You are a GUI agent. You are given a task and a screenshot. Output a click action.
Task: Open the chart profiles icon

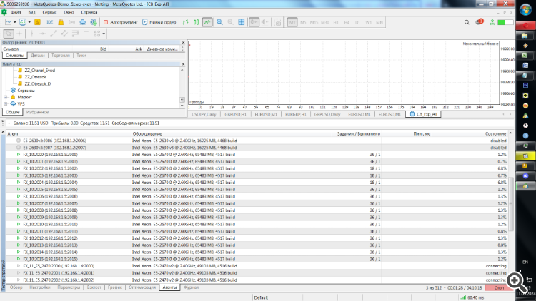tap(23, 22)
